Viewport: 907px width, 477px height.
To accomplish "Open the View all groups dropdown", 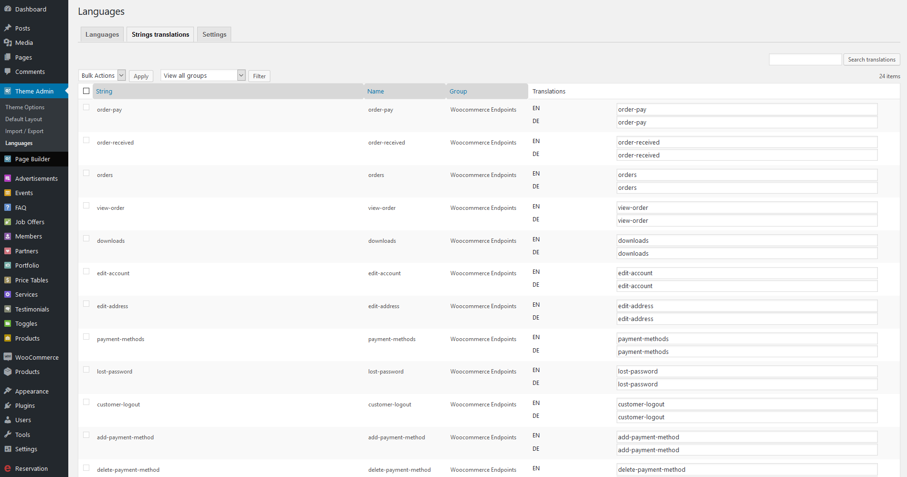I will tap(203, 75).
